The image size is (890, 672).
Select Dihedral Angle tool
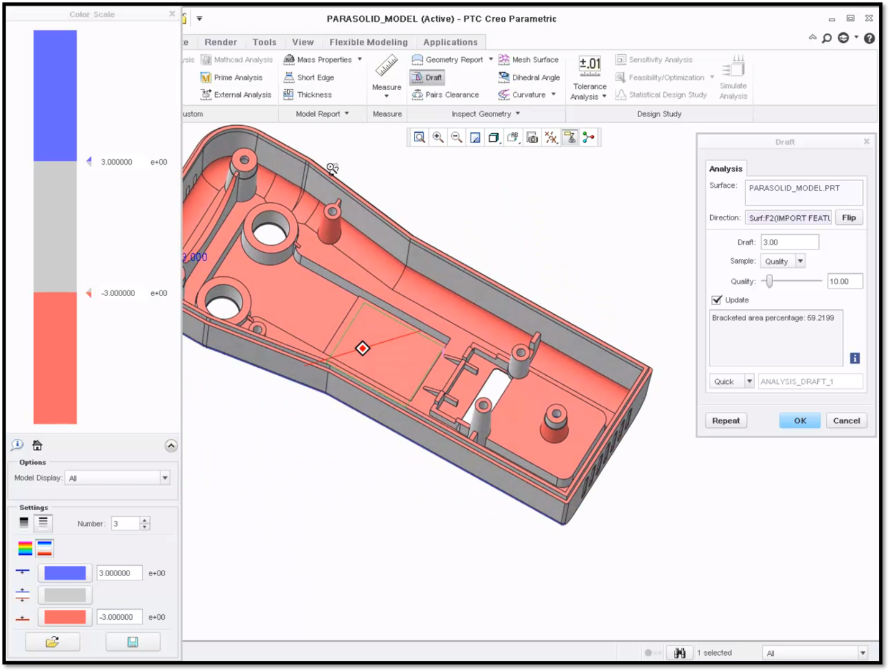point(529,77)
